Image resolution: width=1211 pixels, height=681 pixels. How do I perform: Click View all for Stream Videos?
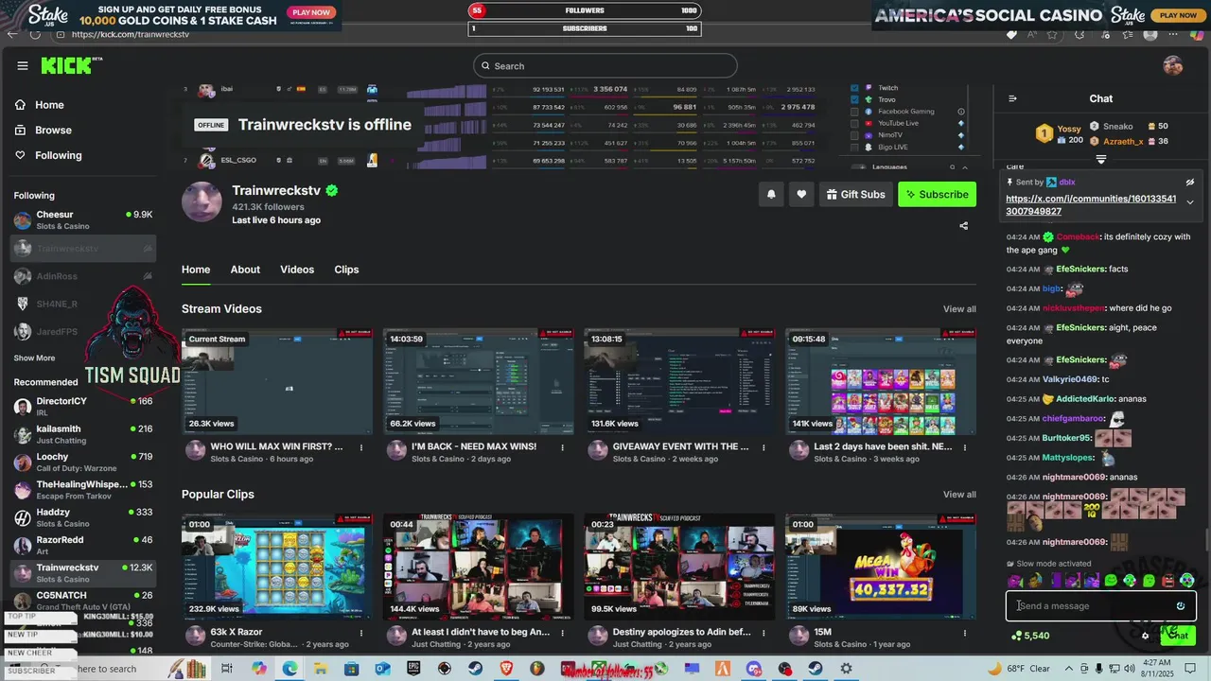[959, 309]
